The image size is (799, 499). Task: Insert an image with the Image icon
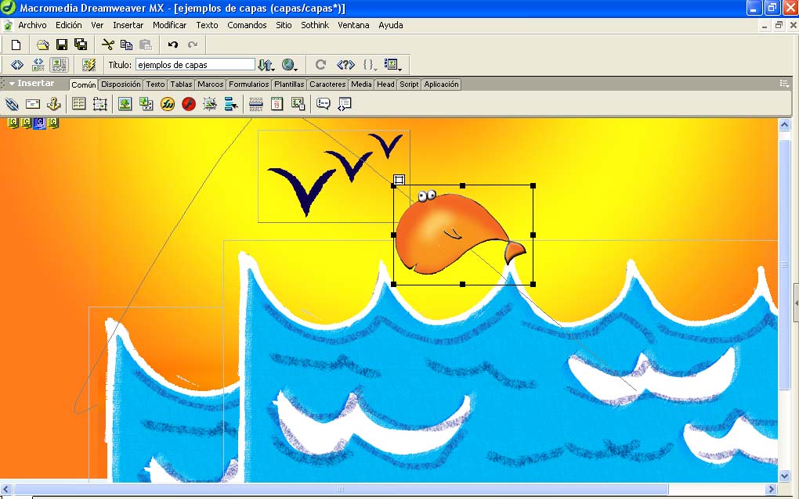coord(125,104)
